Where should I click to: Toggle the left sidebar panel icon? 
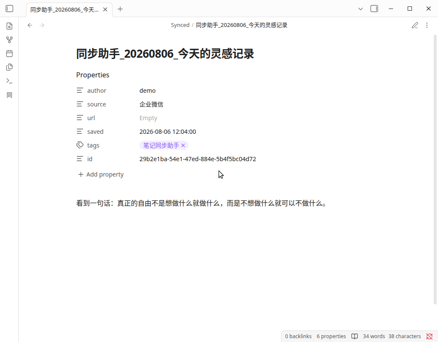coord(9,9)
